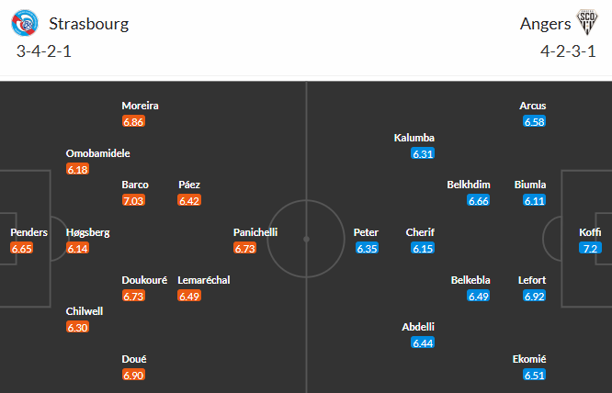612x393 pixels.
Task: Select Angers striker Peter
Action: (366, 232)
